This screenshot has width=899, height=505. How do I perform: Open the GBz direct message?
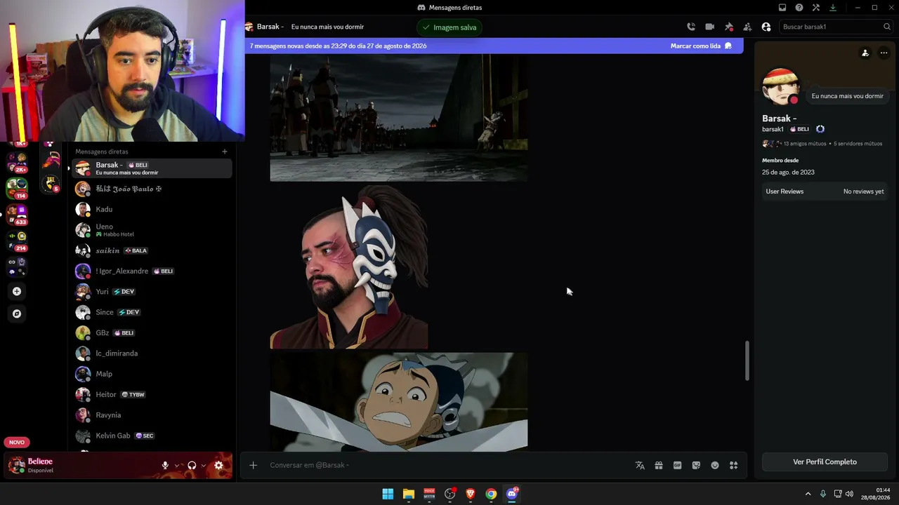pos(152,332)
